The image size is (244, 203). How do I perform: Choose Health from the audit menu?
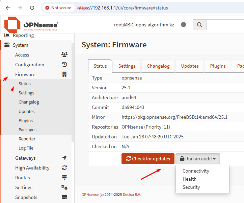[x=189, y=179]
